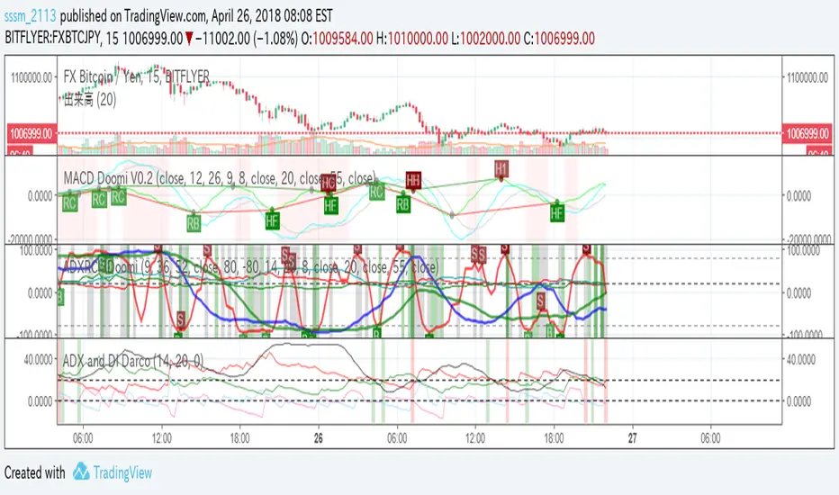The image size is (839, 495).
Task: Click the H1 marker on MACD panel
Action: coord(501,169)
